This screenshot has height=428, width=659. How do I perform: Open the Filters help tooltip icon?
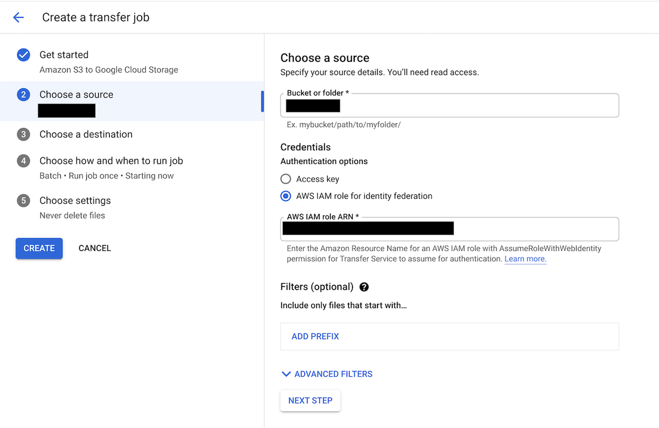(x=364, y=287)
